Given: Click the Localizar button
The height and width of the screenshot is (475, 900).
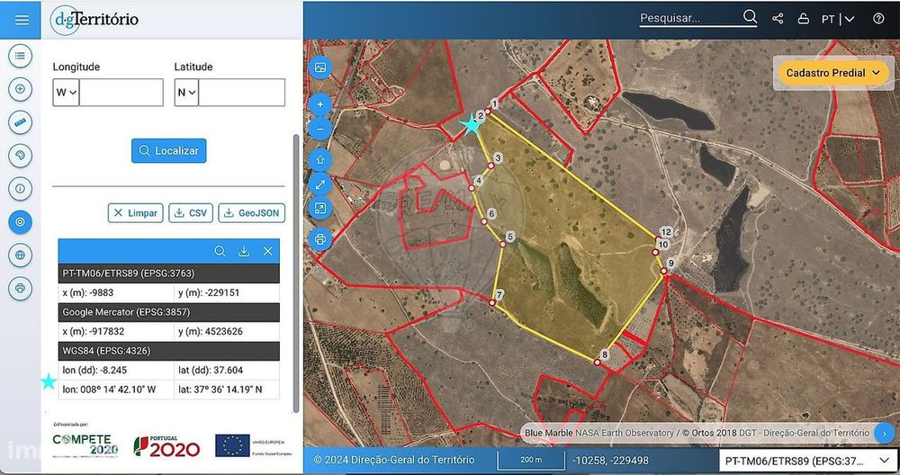Looking at the screenshot, I should point(169,151).
